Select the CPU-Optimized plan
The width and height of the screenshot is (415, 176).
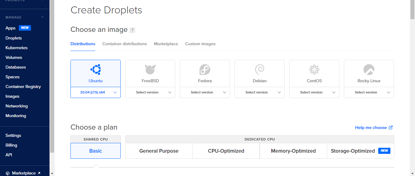226,151
